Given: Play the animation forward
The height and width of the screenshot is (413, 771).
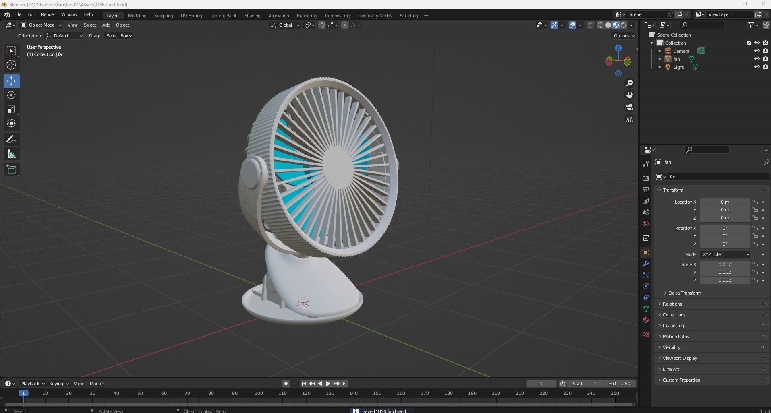Looking at the screenshot, I should point(328,384).
